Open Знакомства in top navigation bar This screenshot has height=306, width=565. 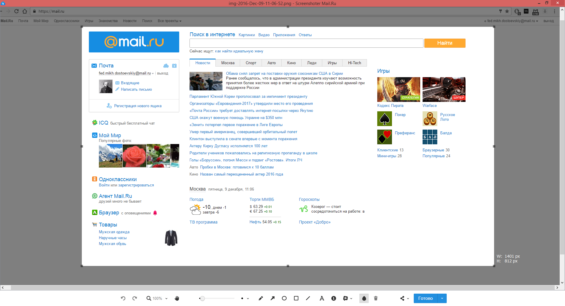click(x=108, y=21)
